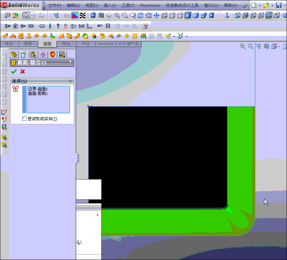Toggle Section View in the top toolbar

(101, 15)
